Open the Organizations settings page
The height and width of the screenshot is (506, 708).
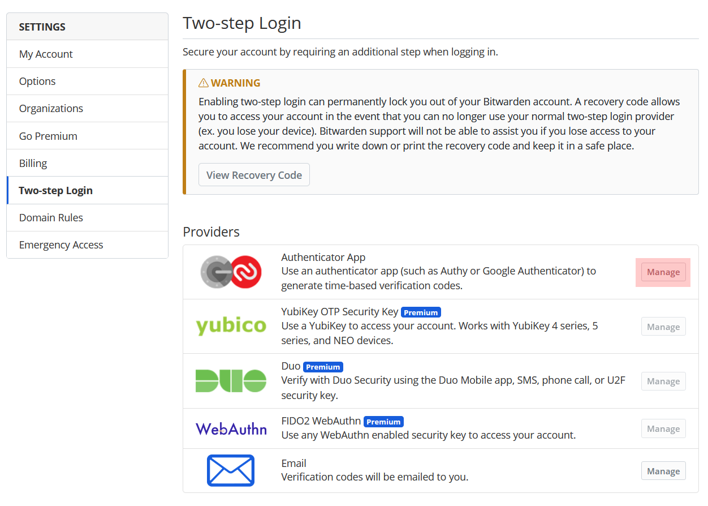[51, 108]
